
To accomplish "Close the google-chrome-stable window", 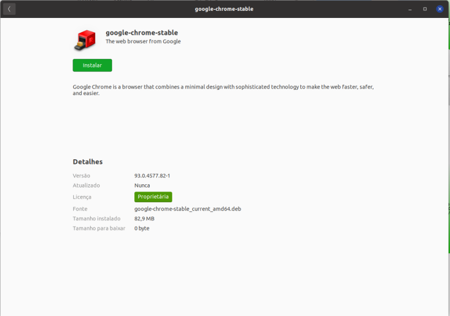I will tap(440, 9).
